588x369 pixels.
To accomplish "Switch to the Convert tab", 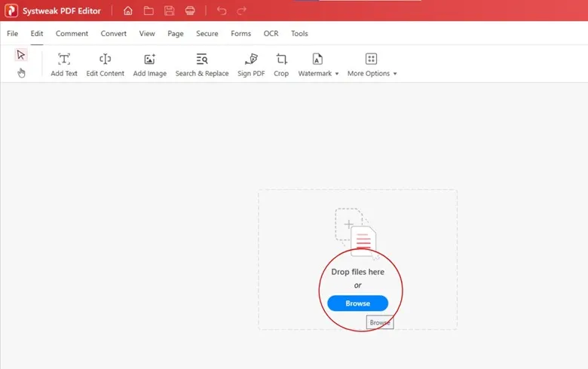I will [x=113, y=33].
